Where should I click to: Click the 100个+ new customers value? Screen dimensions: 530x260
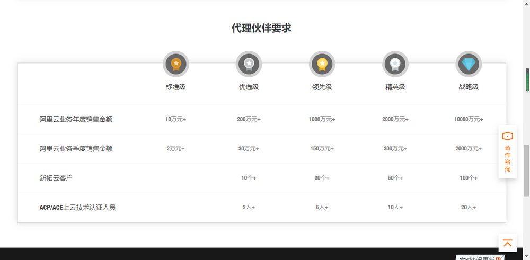click(x=469, y=178)
